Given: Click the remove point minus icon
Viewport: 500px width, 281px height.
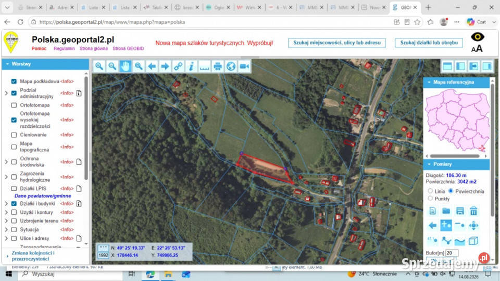Looking at the screenshot, I should pos(460,225).
